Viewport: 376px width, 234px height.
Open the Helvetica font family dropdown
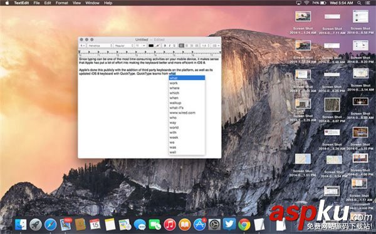point(100,46)
